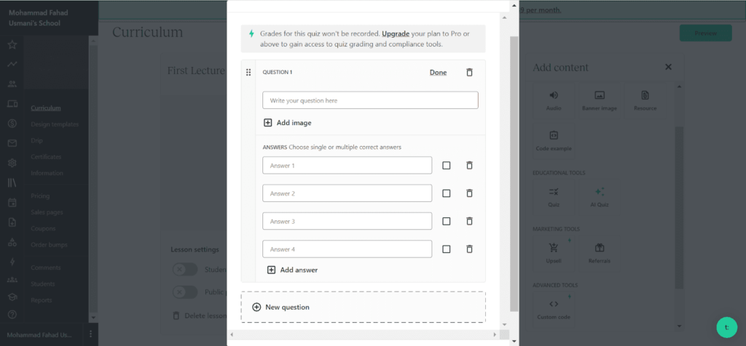Open the chat support bubble
The height and width of the screenshot is (346, 746).
tap(726, 327)
